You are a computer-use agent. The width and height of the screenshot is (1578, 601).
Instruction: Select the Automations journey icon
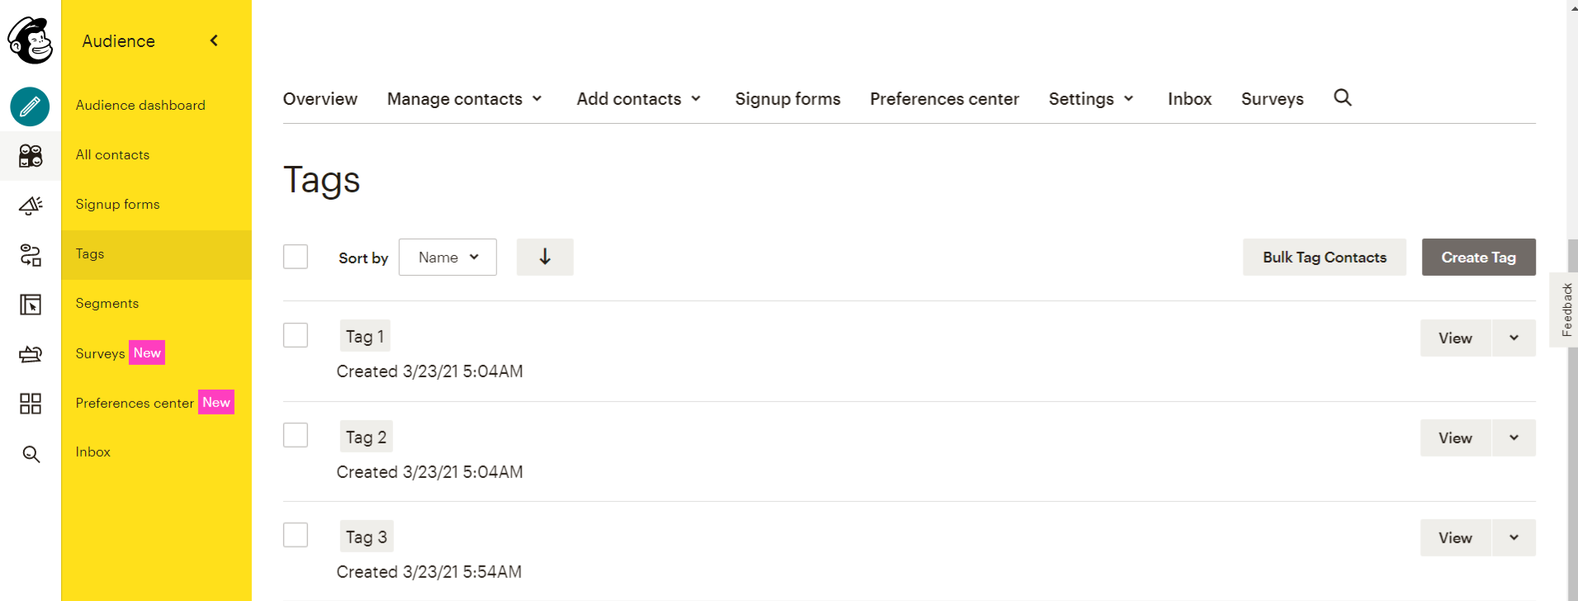tap(30, 255)
